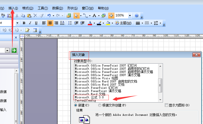Open the 100% zoom dropdown
Viewport: 203px width, 124px height.
[x=130, y=16]
